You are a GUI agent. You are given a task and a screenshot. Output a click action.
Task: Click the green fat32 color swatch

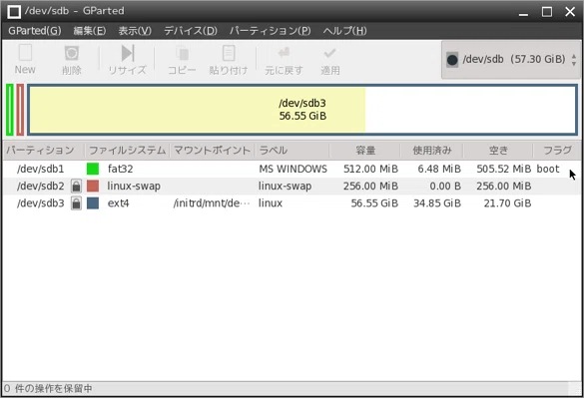click(x=93, y=169)
